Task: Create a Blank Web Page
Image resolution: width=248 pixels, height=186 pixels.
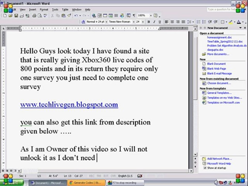Action: point(216,69)
